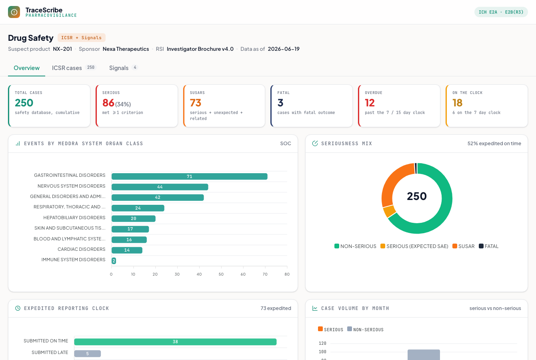Open the Serious 86 card
536x360 pixels.
click(137, 106)
